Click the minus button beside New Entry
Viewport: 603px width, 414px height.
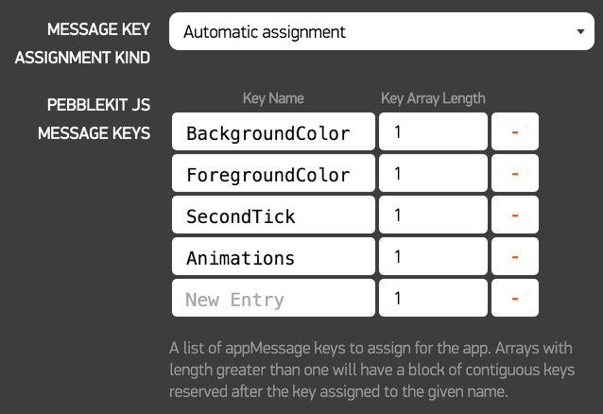click(515, 299)
